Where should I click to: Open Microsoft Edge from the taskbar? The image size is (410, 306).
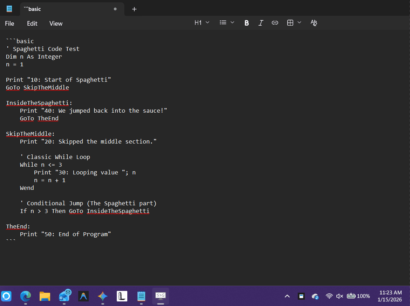click(x=25, y=296)
